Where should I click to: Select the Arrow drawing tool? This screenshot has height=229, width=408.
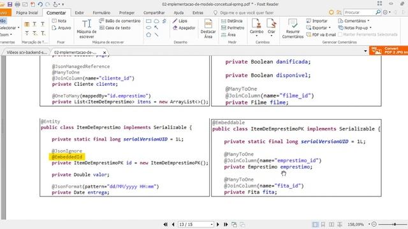coord(156,27)
